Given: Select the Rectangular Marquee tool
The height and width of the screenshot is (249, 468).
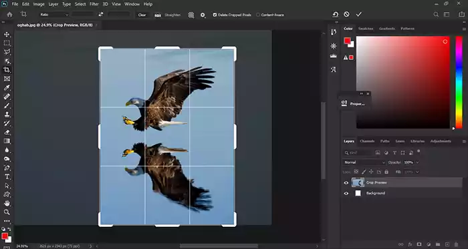Looking at the screenshot, I should (x=7, y=43).
